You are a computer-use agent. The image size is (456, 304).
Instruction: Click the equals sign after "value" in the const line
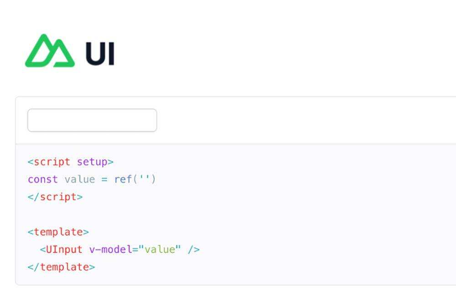click(104, 179)
